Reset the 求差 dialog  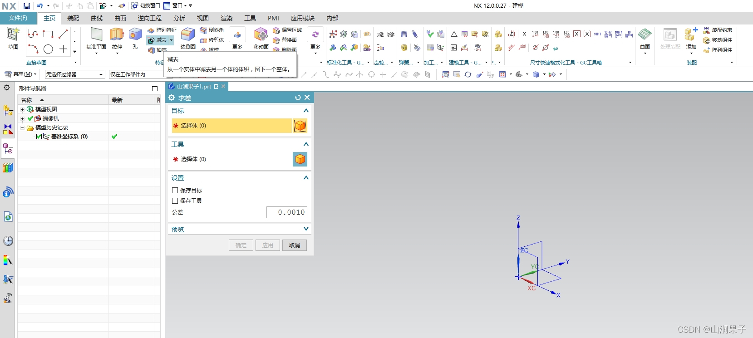click(x=298, y=98)
